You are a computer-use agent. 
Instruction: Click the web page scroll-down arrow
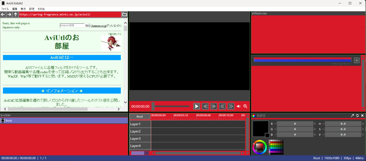125,102
